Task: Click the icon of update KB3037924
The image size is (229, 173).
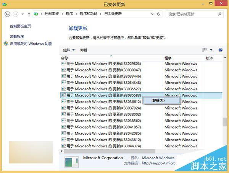Action: click(x=64, y=108)
